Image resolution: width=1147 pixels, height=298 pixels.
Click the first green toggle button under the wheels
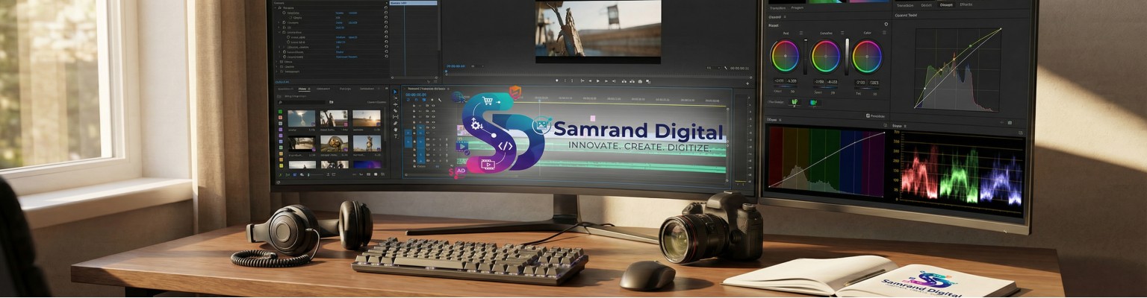click(795, 102)
